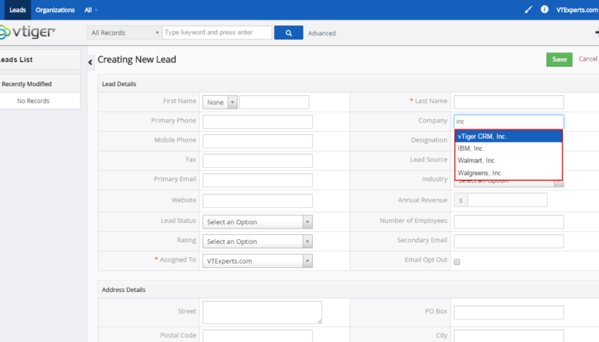The image size is (599, 342).
Task: Switch to the Leads tab
Action: point(18,10)
